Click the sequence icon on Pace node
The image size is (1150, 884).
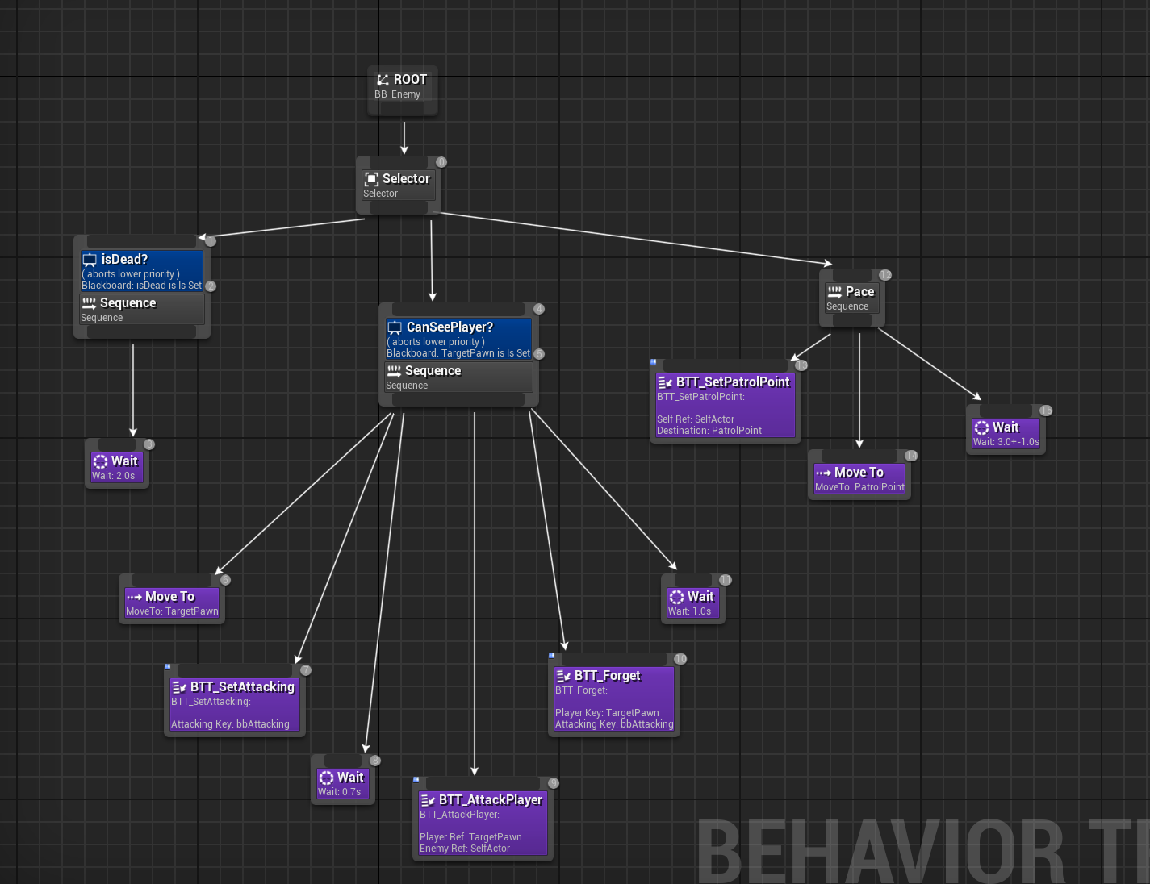(834, 292)
